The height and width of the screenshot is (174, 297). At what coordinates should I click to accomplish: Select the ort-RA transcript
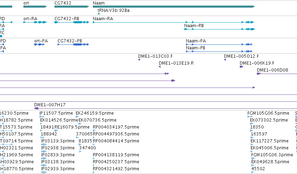pyautogui.click(x=30, y=19)
